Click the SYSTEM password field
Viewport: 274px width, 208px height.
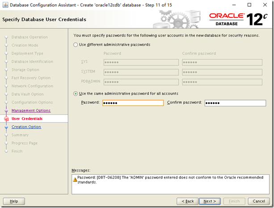141,72
